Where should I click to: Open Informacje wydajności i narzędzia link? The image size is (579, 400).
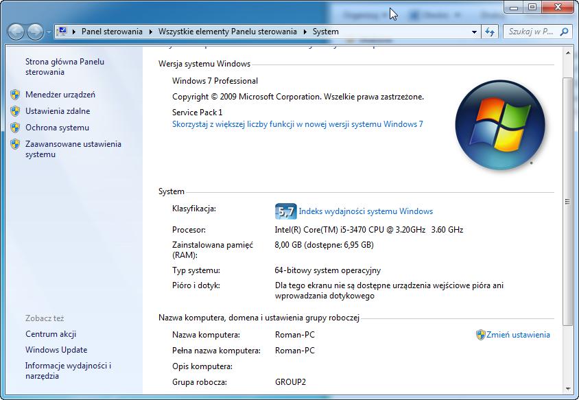[68, 370]
